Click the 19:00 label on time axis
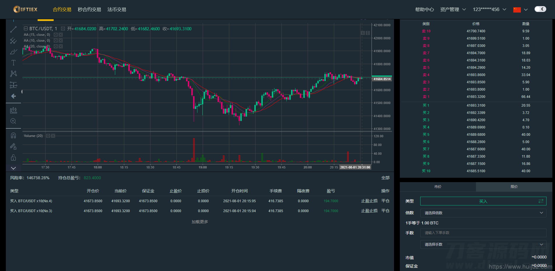Image resolution: width=555 pixels, height=271 pixels. pos(203,167)
